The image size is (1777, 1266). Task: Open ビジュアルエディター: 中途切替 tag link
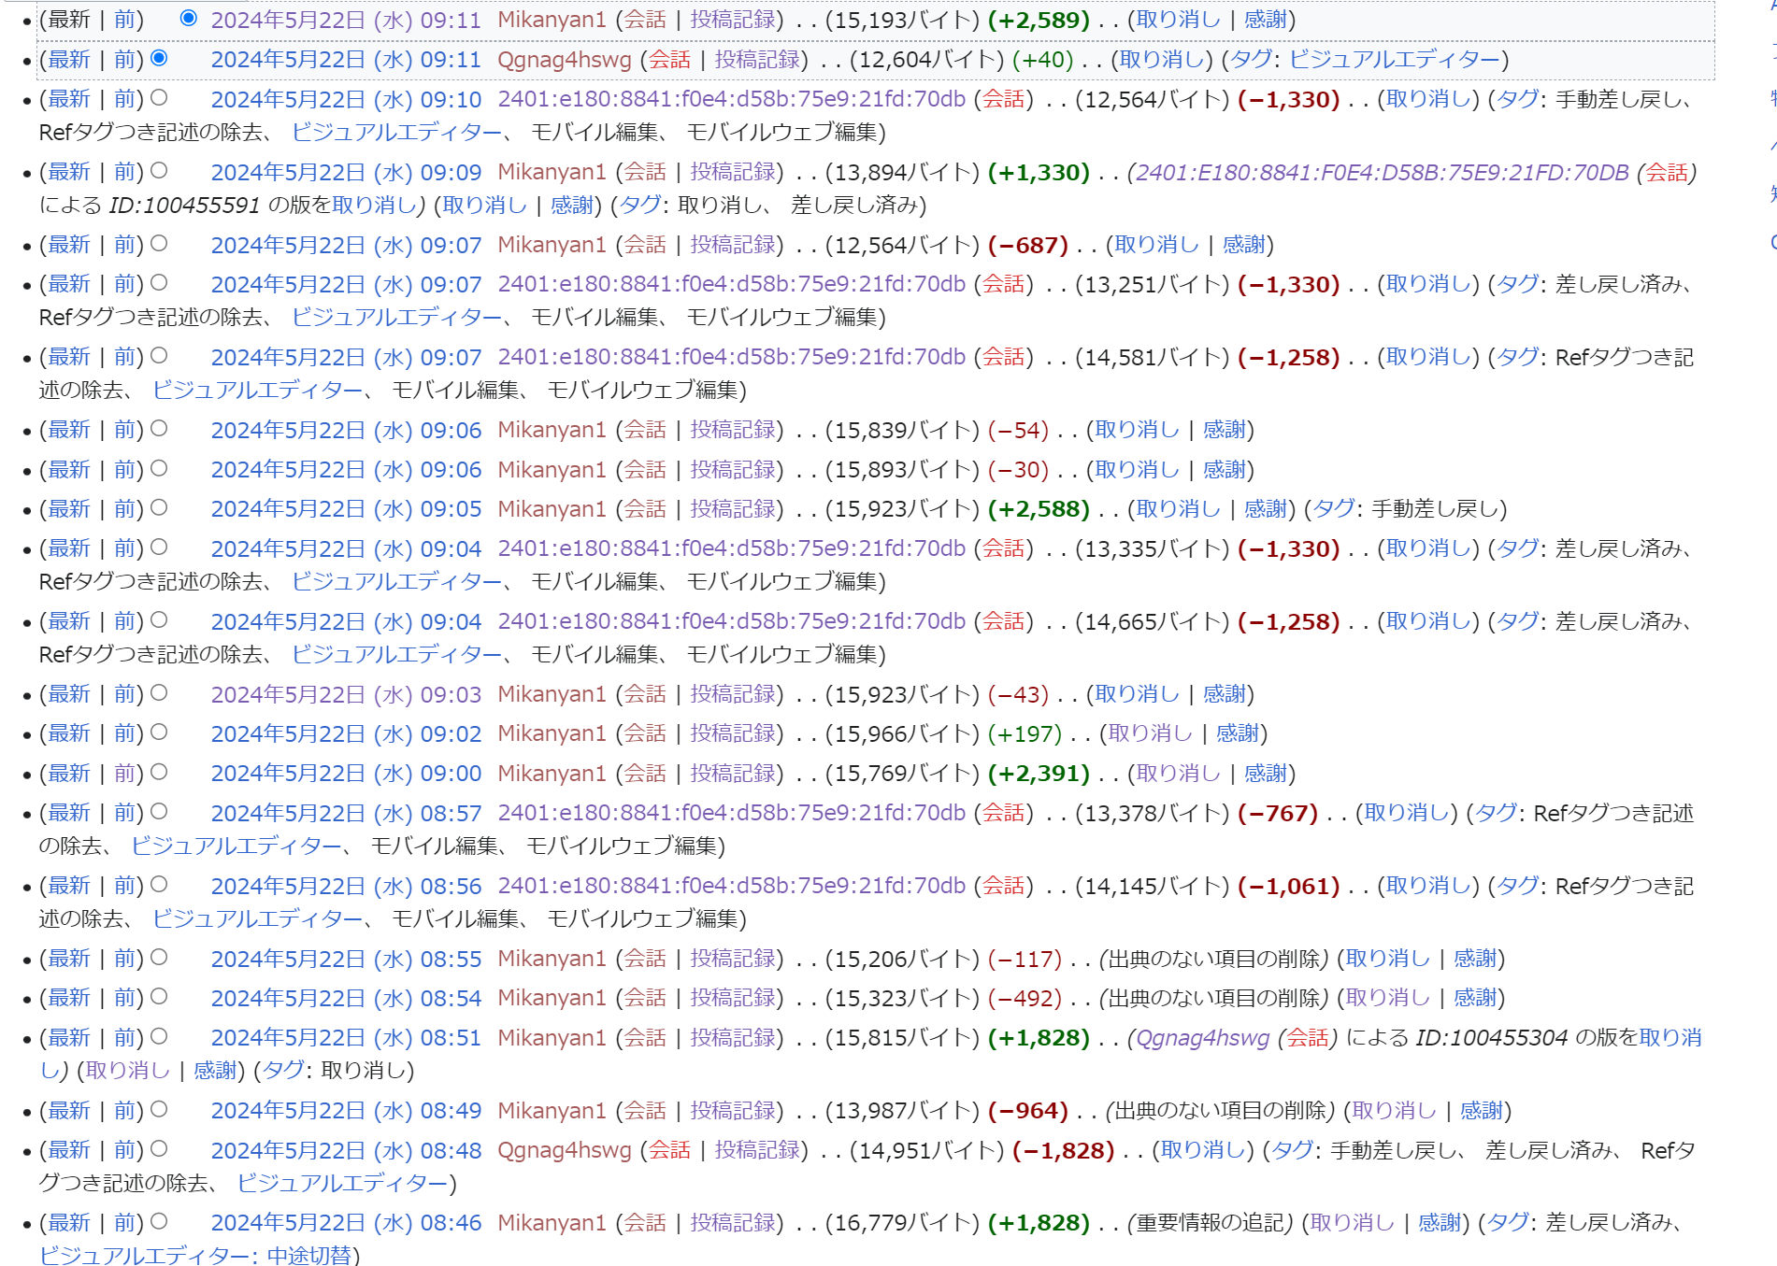click(x=194, y=1256)
